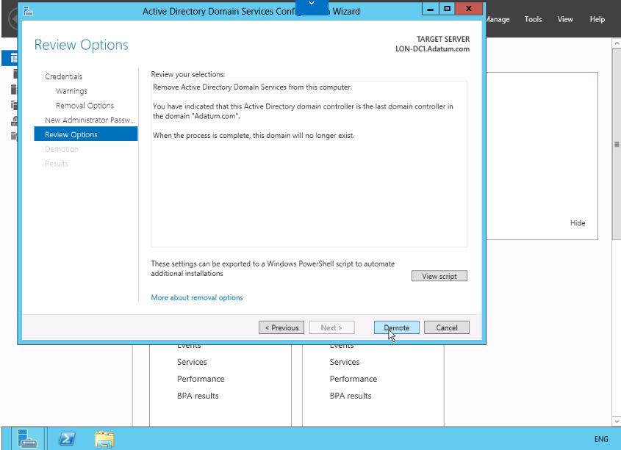
Task: Go back with the Previous button
Action: [281, 327]
